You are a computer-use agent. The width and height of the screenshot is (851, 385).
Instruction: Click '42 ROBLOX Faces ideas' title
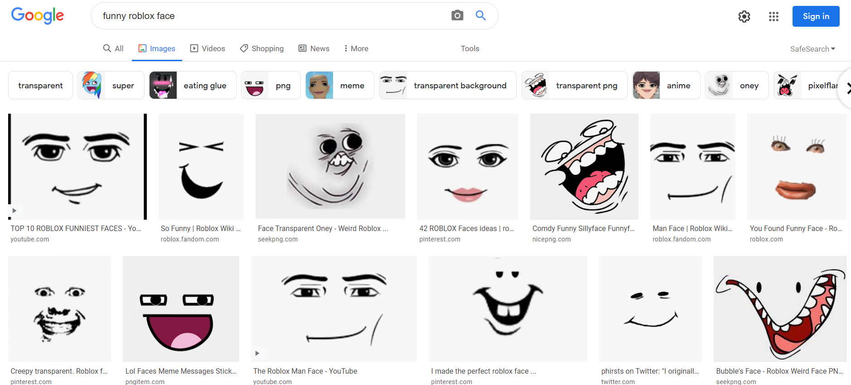(467, 229)
